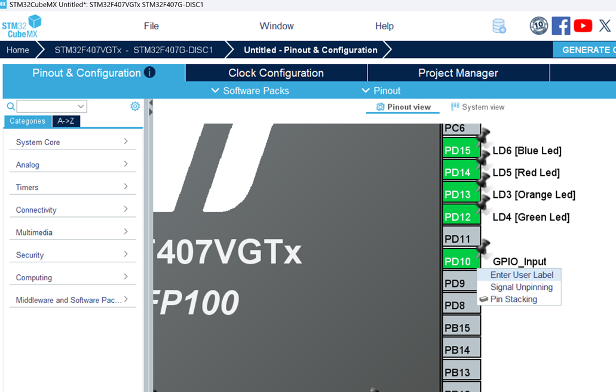
Task: Click the System view grid icon
Action: point(455,106)
